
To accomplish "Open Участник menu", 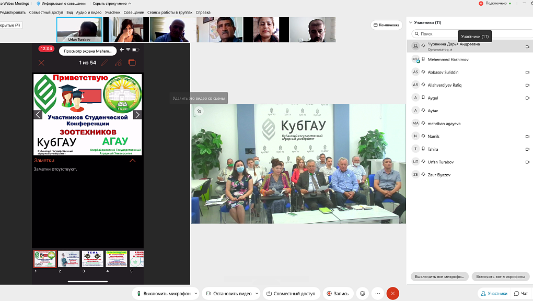I will click(x=112, y=12).
